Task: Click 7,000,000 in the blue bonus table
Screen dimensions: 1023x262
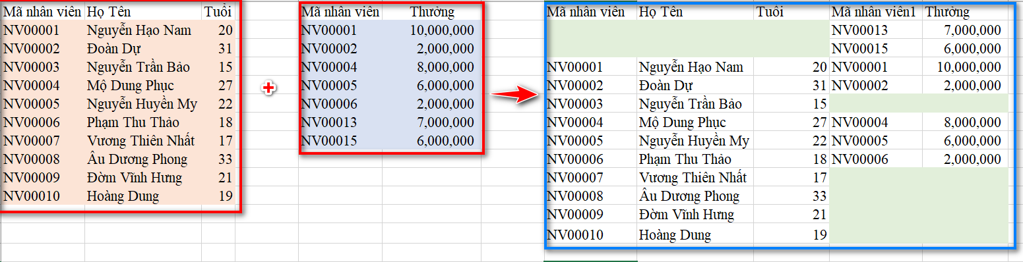Action: (445, 122)
